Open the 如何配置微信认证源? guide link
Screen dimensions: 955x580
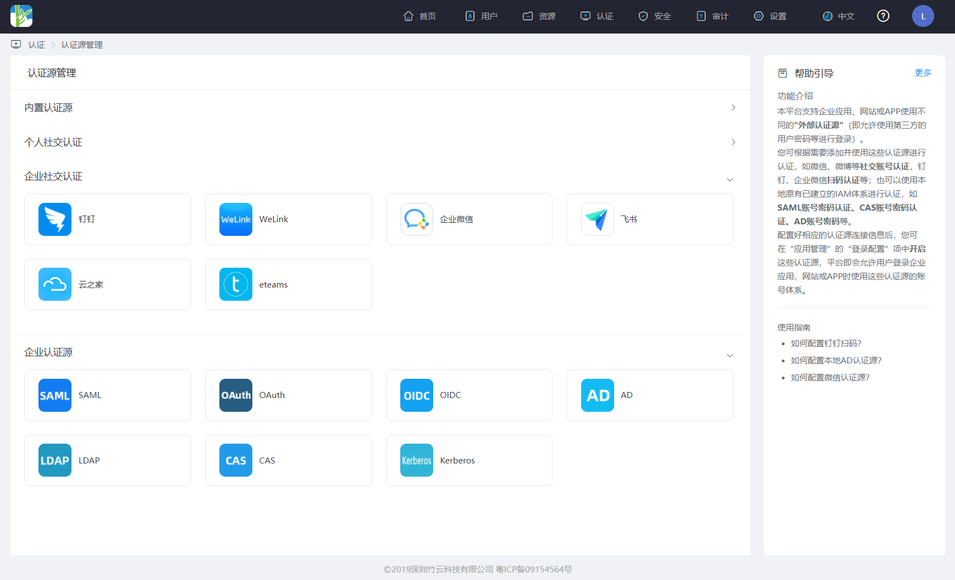[x=830, y=378]
